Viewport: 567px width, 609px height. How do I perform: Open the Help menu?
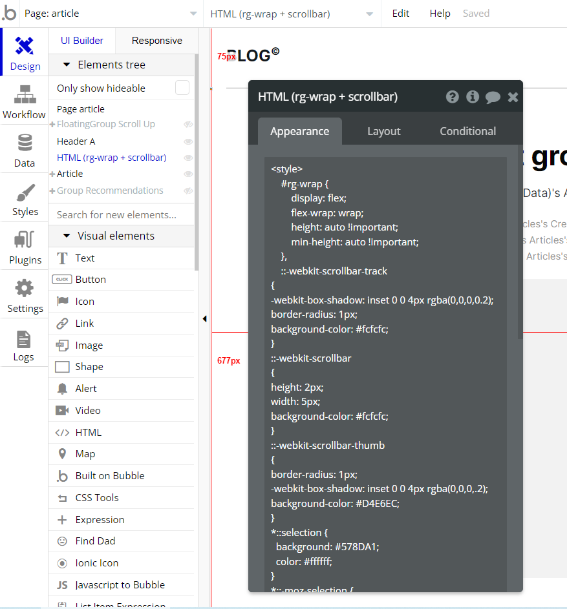440,14
